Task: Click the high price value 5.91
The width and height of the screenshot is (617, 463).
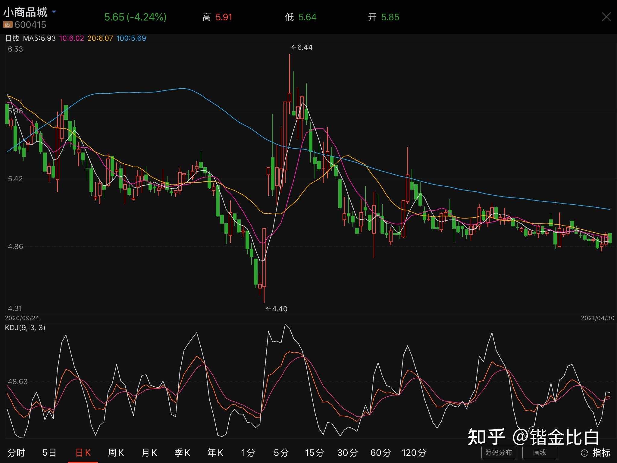Action: point(224,17)
